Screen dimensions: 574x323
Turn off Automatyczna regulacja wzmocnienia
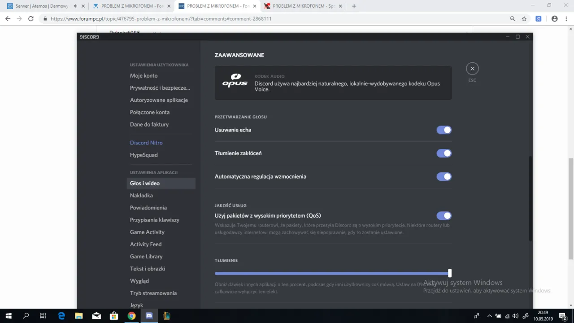point(444,176)
